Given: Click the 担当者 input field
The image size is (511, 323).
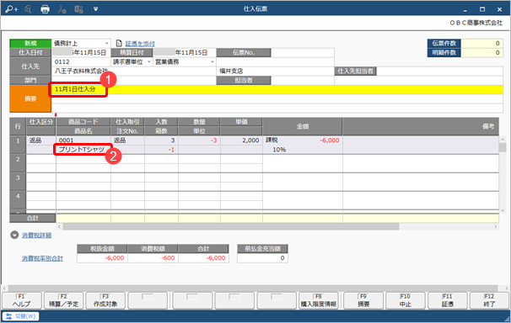Looking at the screenshot, I should [302, 80].
